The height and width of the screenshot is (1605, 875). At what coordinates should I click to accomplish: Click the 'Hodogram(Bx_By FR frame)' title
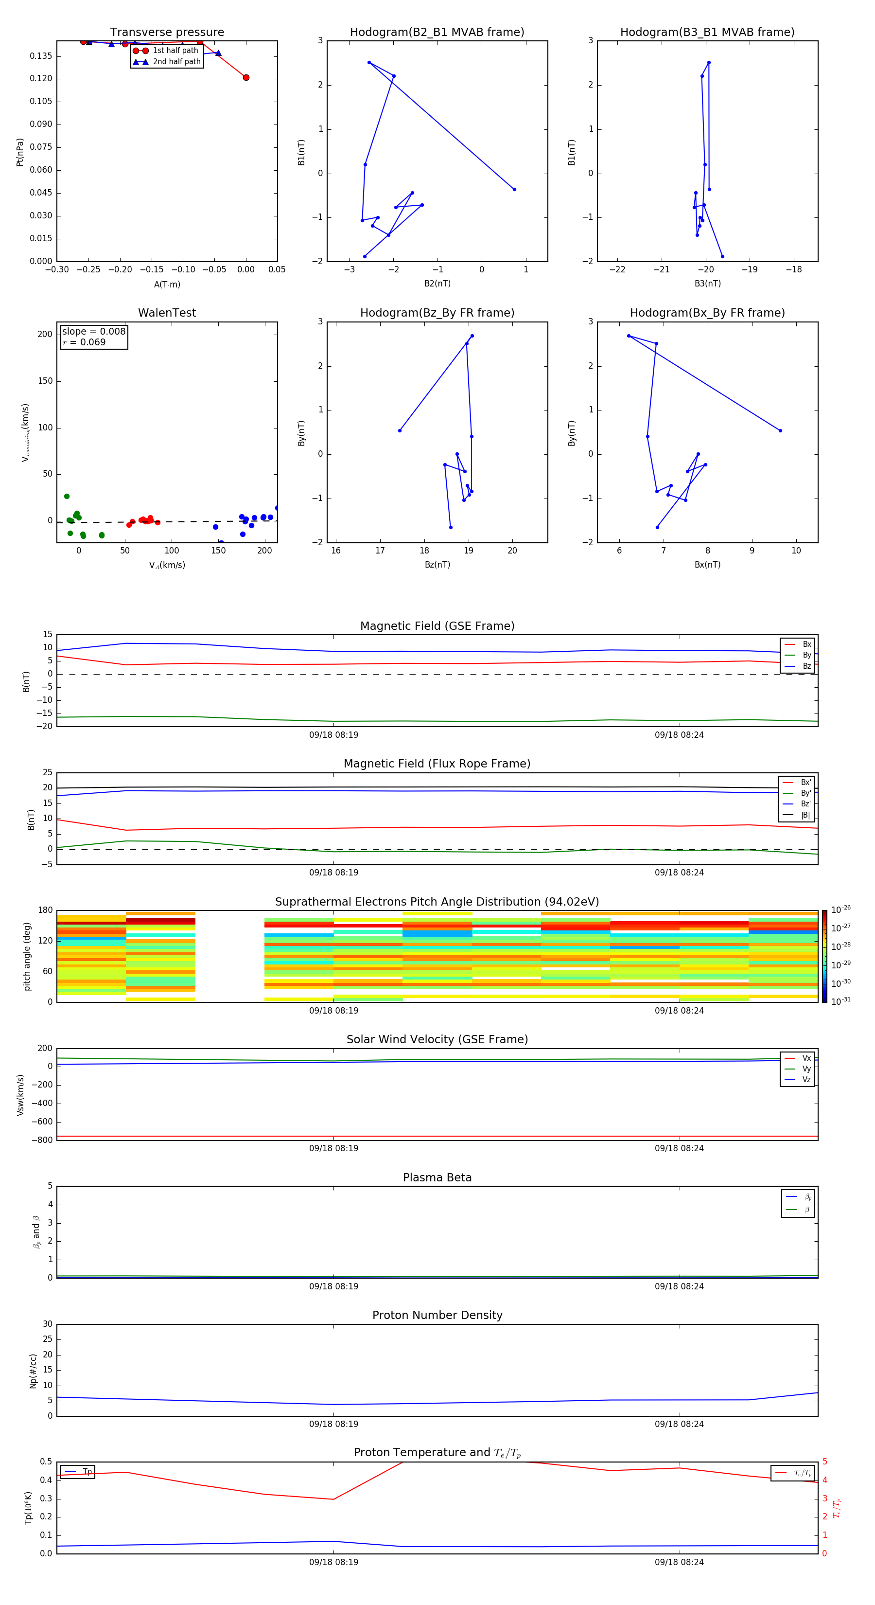tap(707, 313)
